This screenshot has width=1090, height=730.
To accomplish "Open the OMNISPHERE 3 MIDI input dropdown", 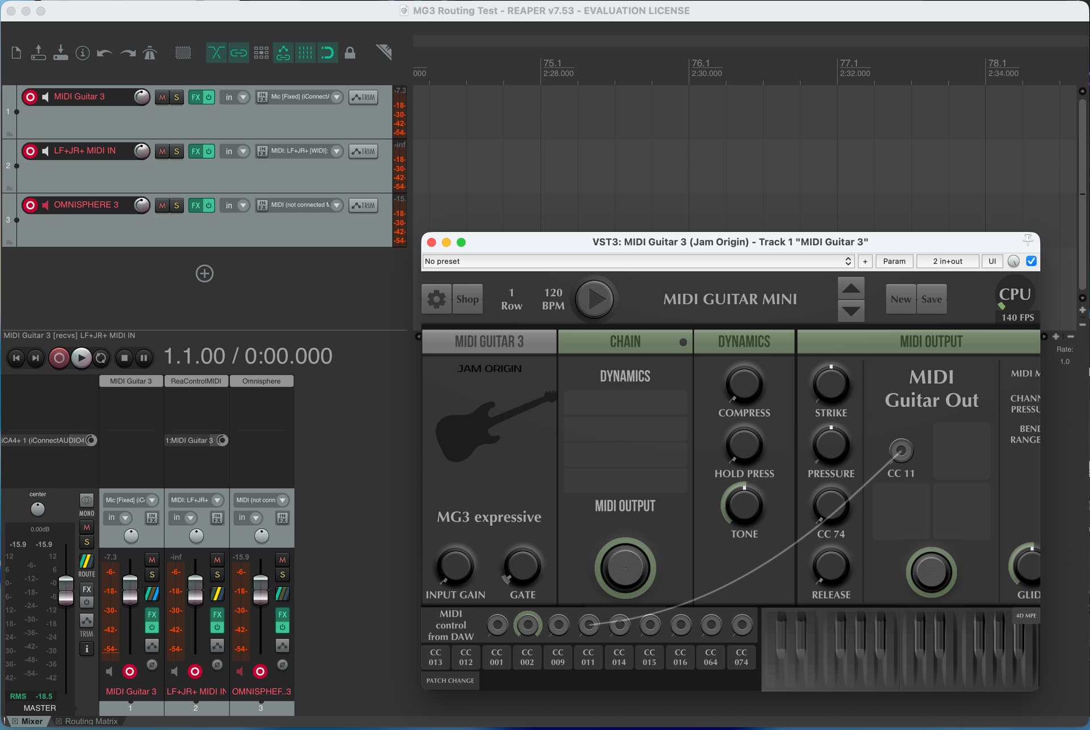I will 337,205.
